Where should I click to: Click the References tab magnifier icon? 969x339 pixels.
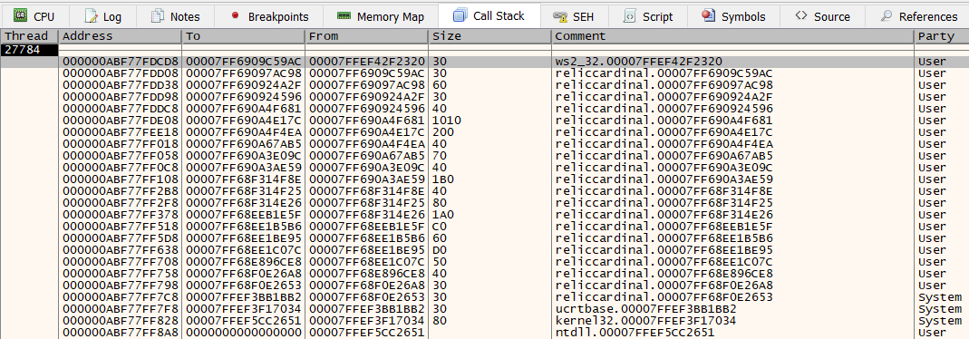point(887,15)
